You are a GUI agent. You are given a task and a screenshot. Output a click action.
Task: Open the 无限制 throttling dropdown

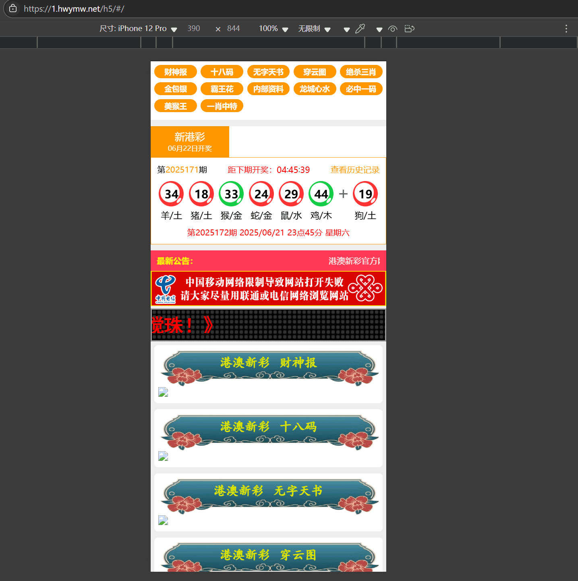314,29
